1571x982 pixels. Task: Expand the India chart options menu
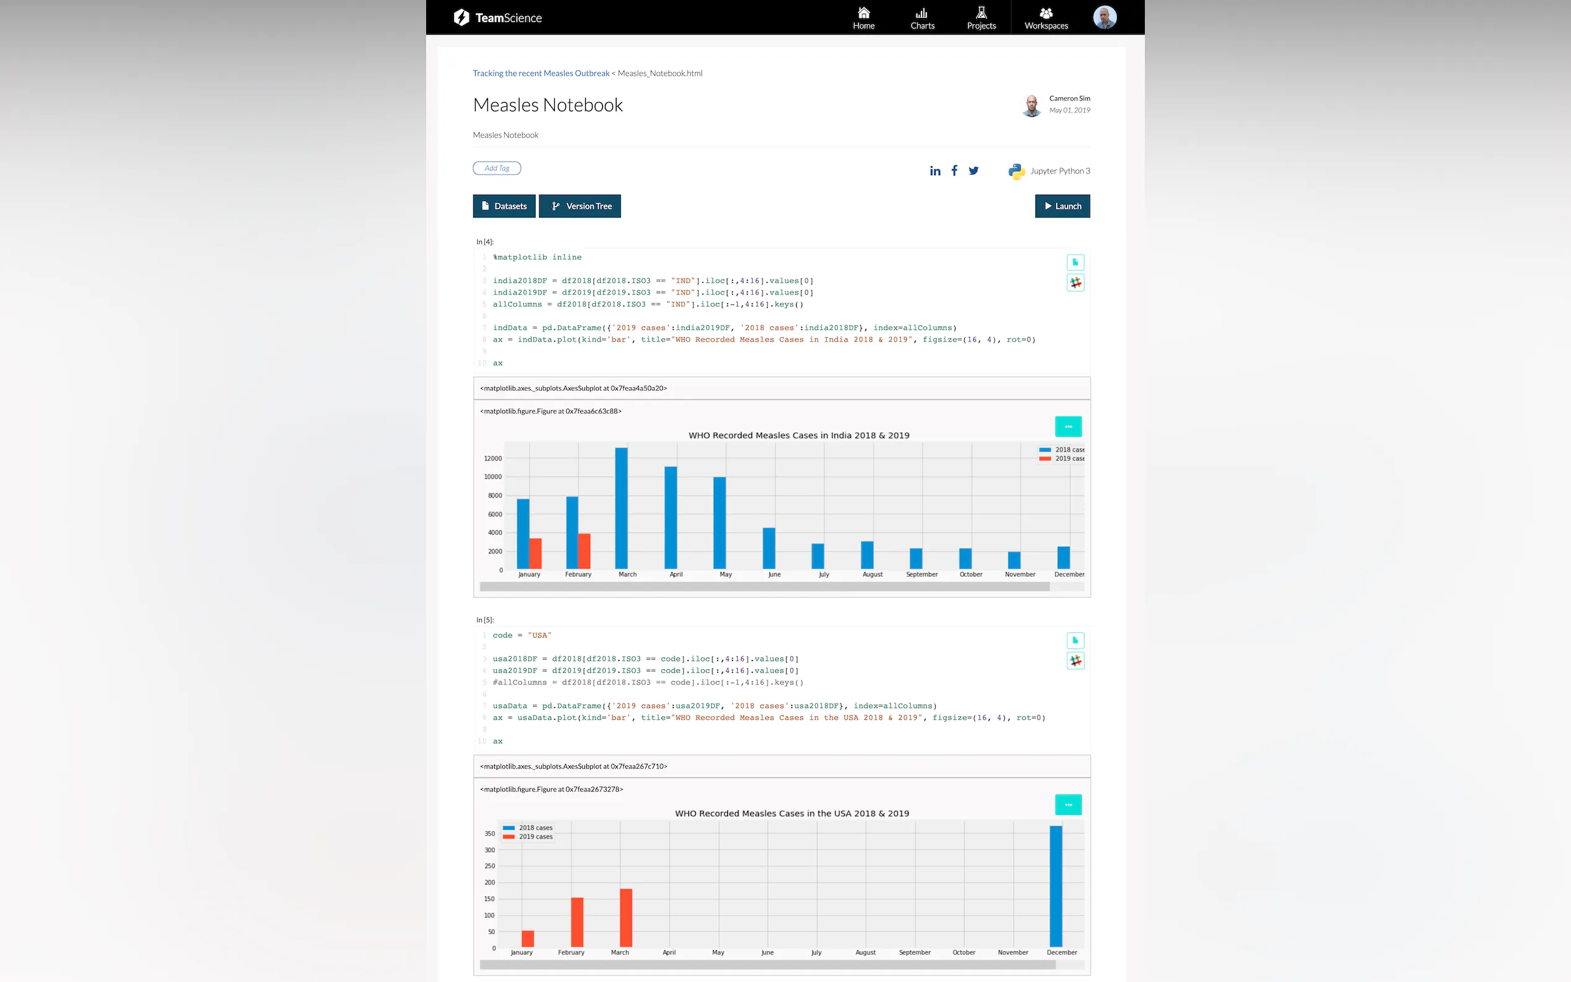pyautogui.click(x=1068, y=427)
